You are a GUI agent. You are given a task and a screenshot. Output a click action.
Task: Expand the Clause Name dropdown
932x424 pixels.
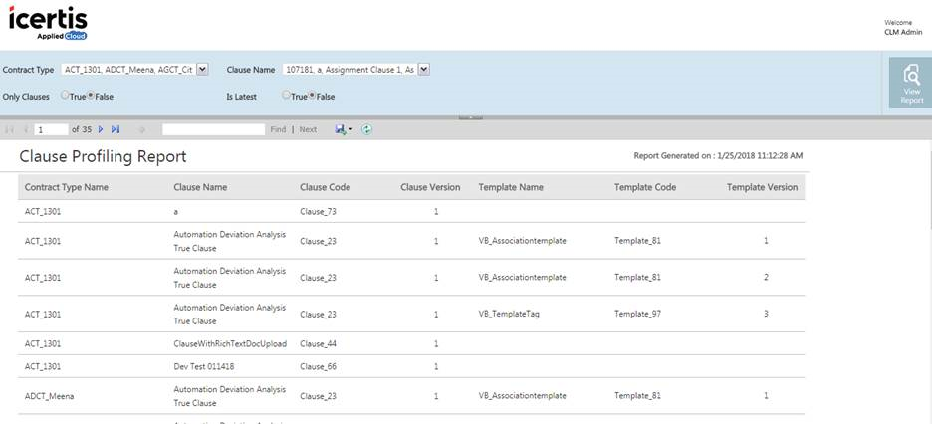coord(424,70)
